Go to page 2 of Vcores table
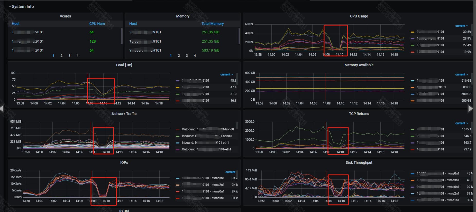The image size is (476, 212). (61, 56)
